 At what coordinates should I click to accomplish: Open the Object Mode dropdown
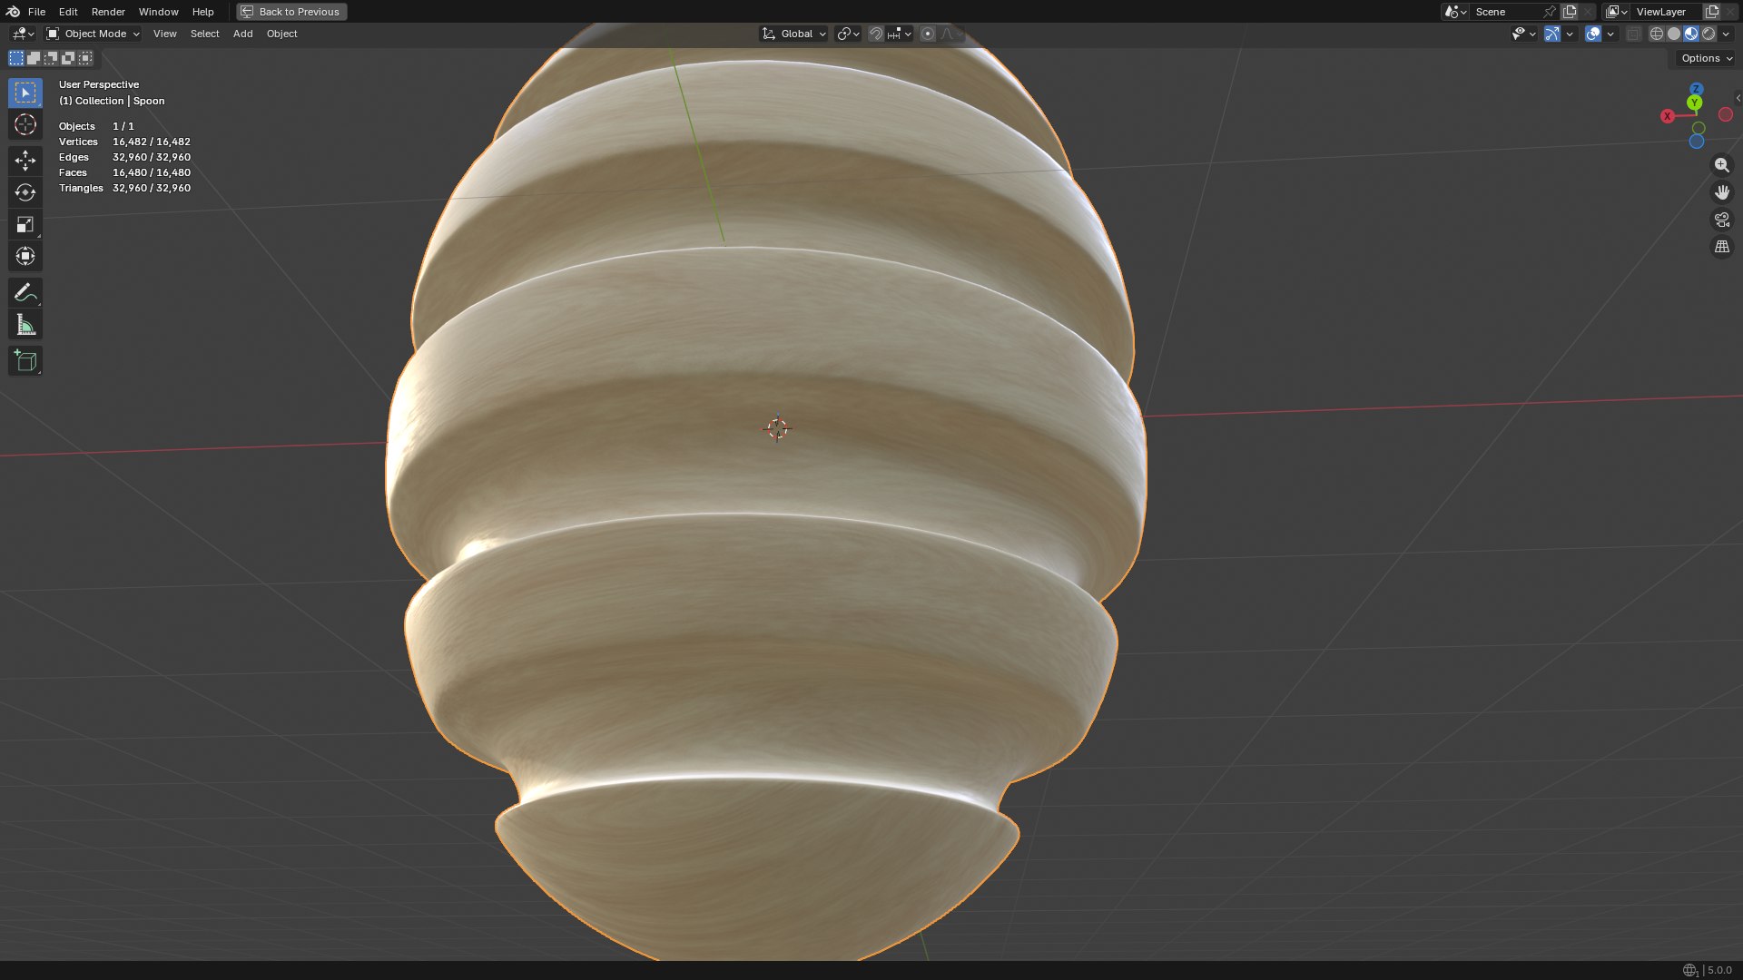(94, 34)
